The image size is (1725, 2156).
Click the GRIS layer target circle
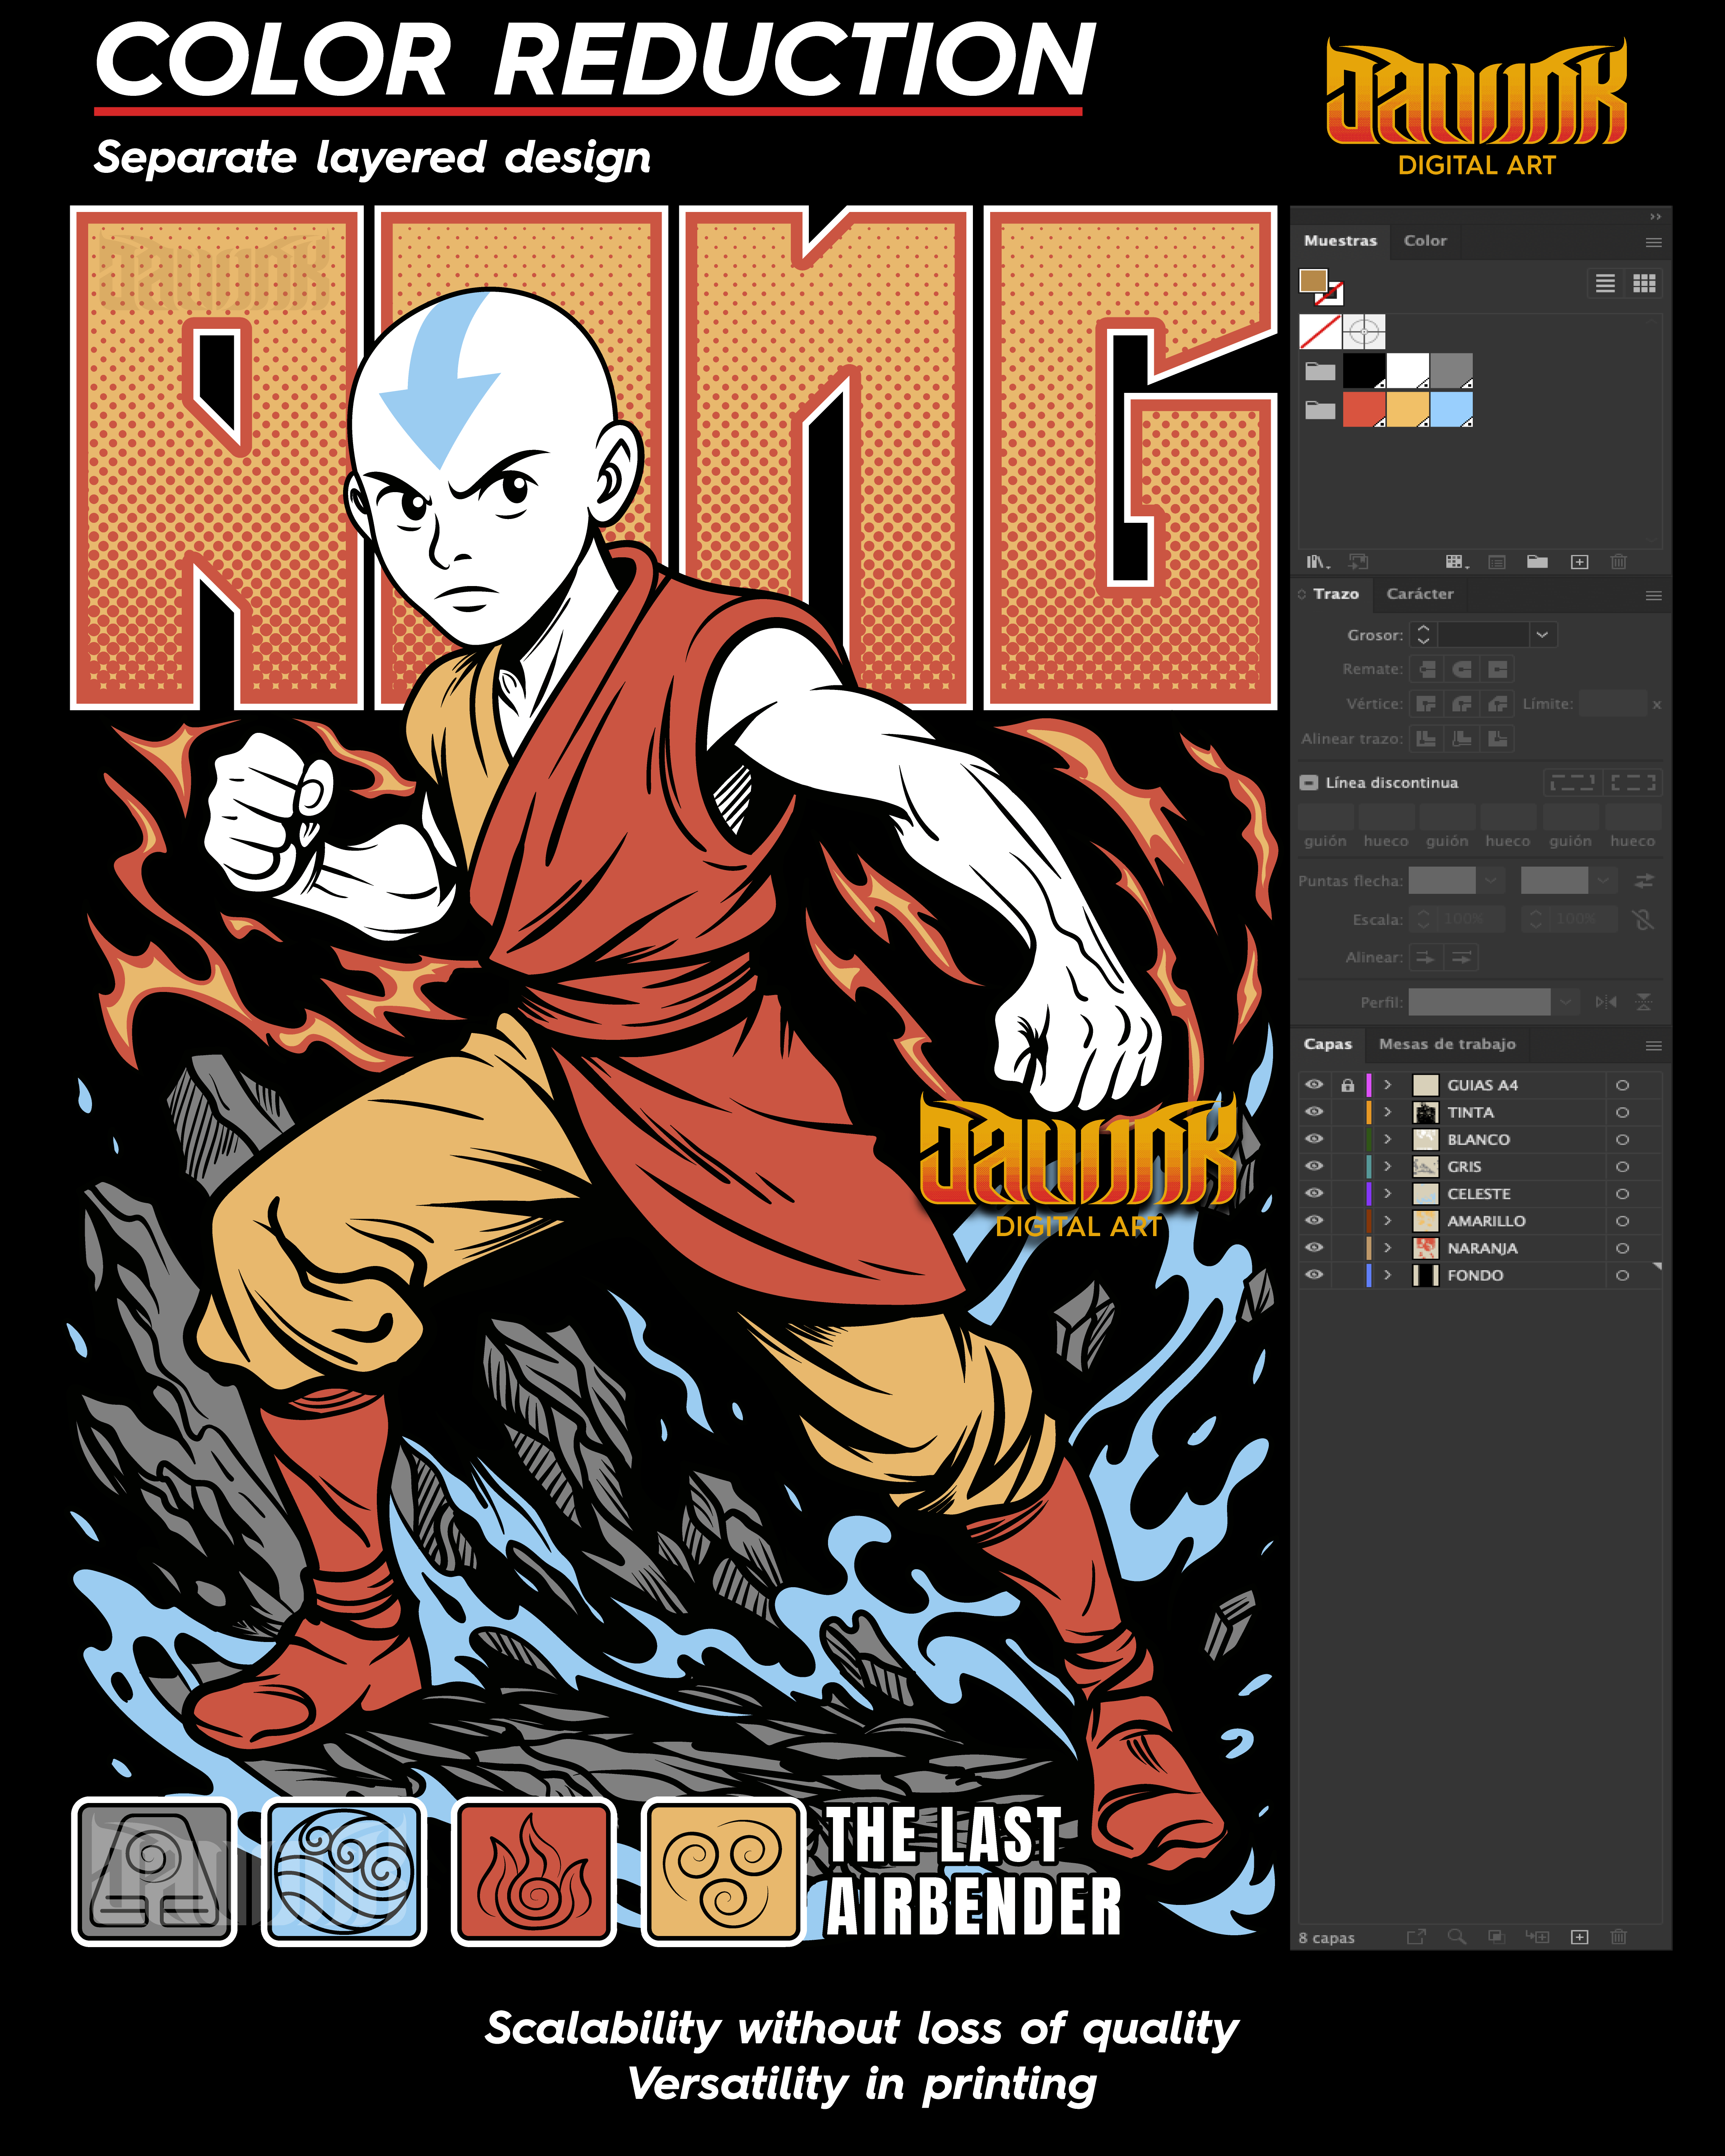1622,1167
